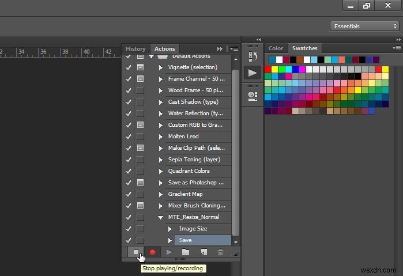Pick the cyan swatch in first grid row
This screenshot has width=403, height=276.
(289, 69)
